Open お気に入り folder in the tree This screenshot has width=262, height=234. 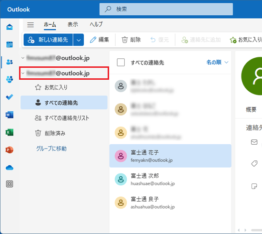(64, 87)
